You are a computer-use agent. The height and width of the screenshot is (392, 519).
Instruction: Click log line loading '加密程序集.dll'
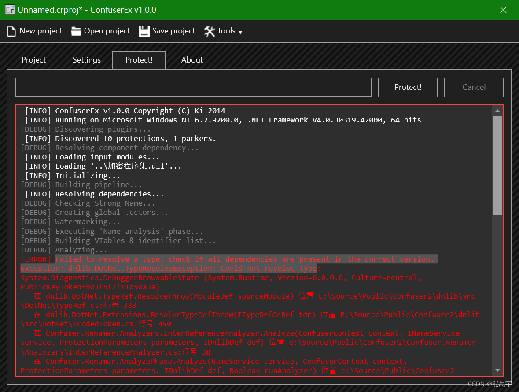103,166
